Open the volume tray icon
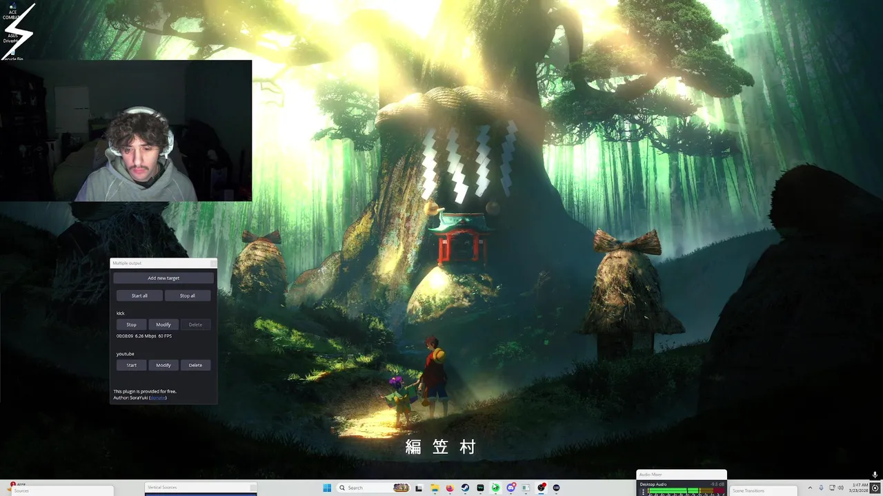883x496 pixels. pos(840,488)
